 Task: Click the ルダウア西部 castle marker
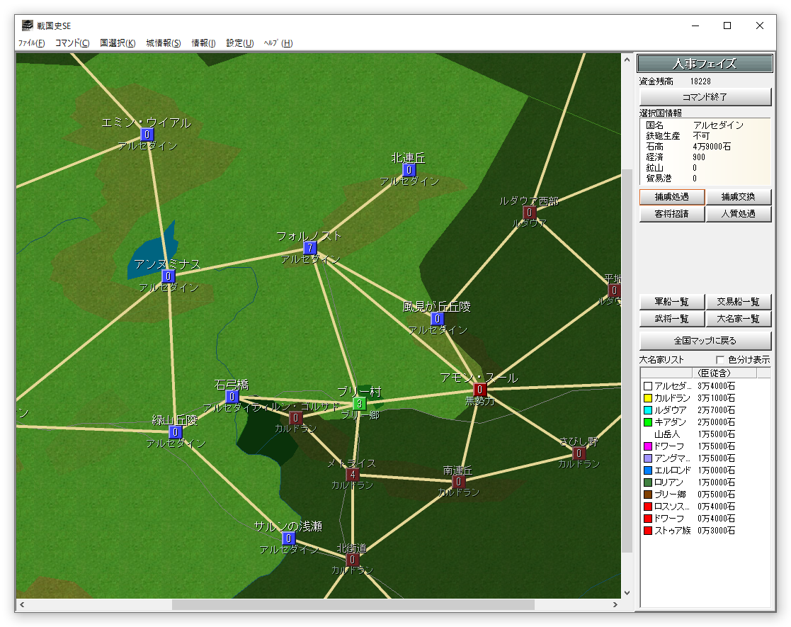click(x=529, y=213)
